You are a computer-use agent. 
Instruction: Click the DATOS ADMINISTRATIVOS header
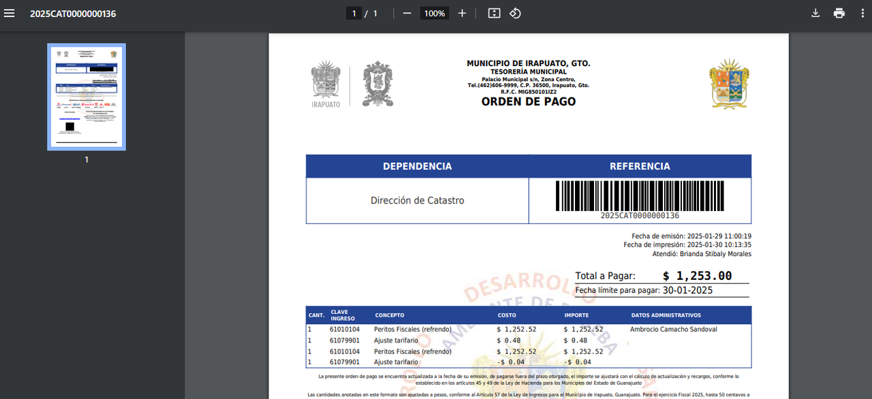click(666, 316)
